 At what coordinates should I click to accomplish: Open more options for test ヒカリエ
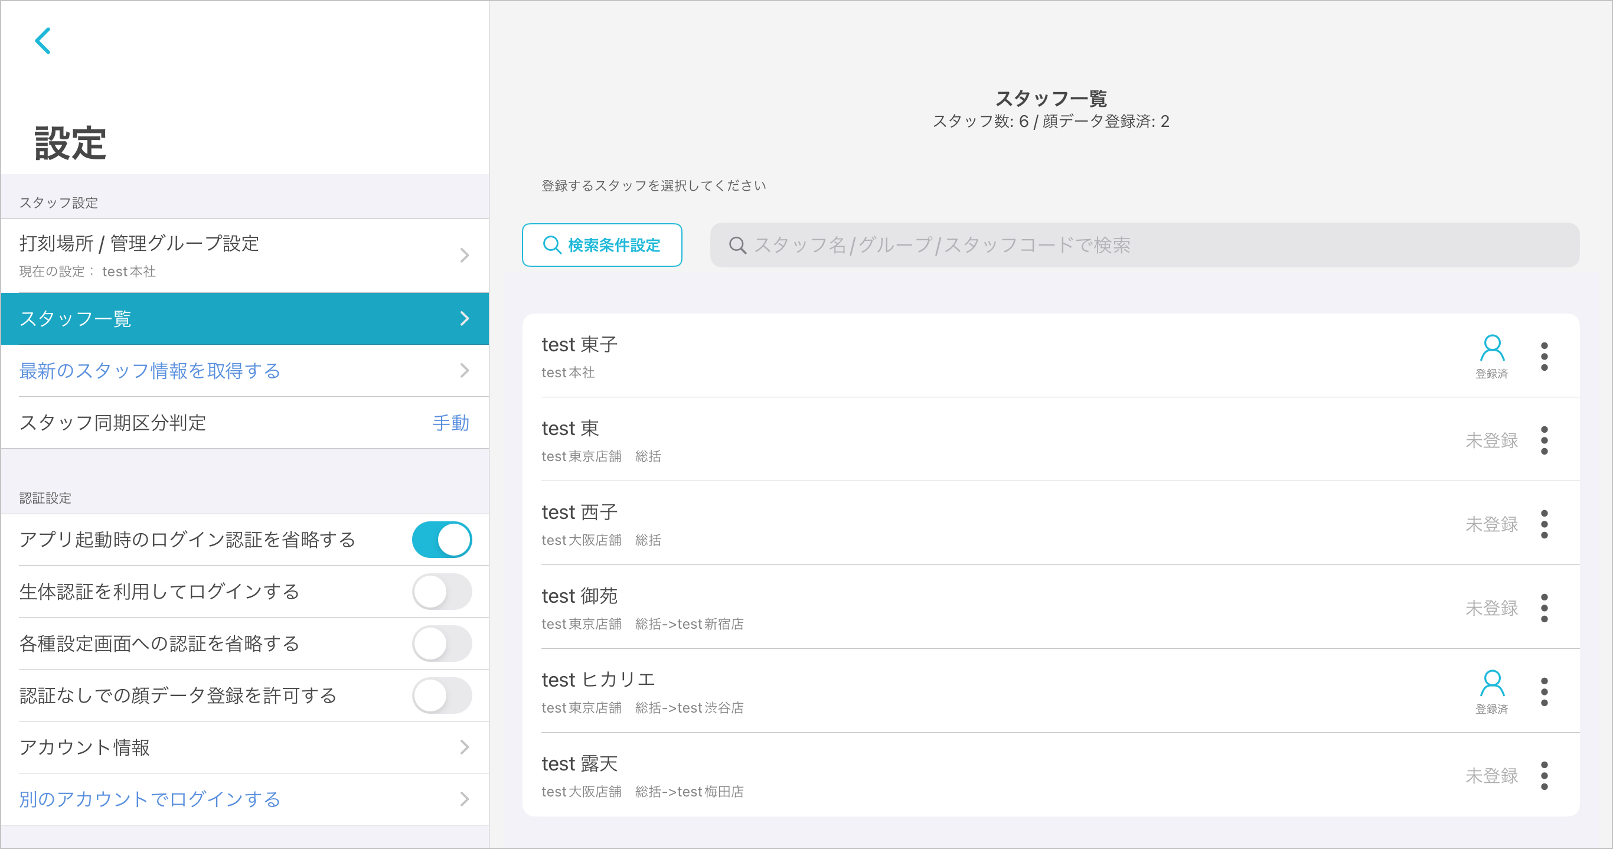coord(1544,692)
